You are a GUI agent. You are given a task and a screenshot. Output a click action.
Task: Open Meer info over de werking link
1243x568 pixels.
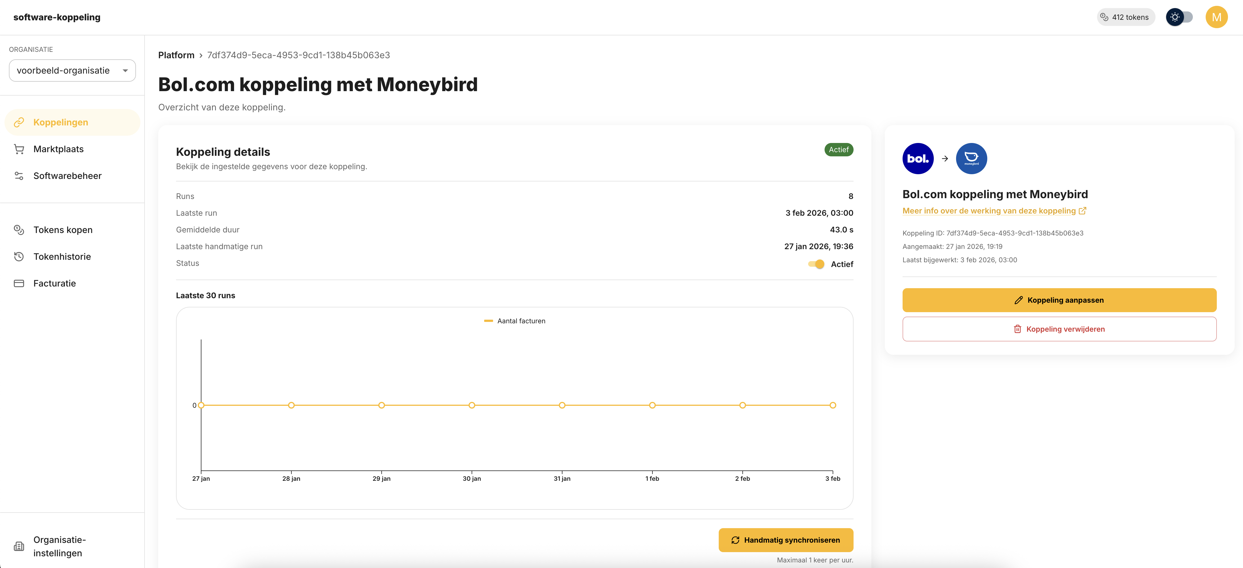[x=993, y=211]
